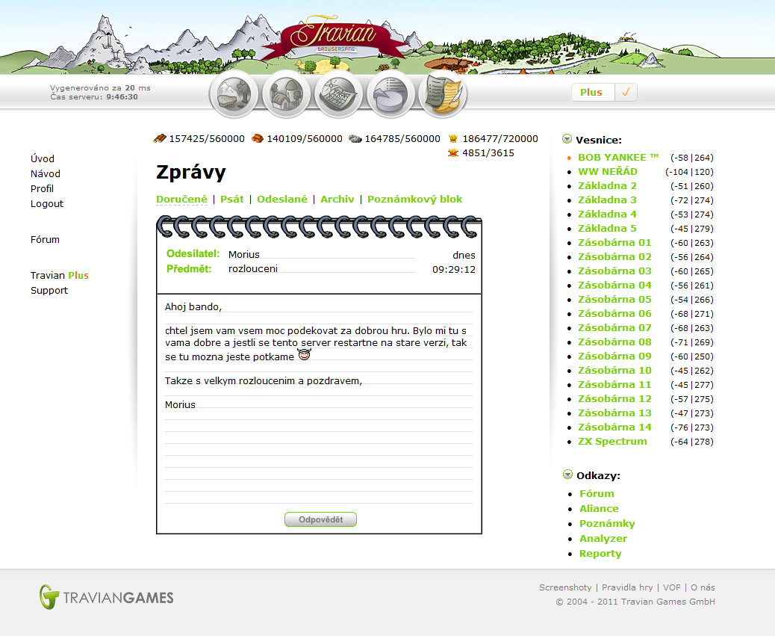Select village Zásobárna 10
The height and width of the screenshot is (636, 775).
coord(615,371)
